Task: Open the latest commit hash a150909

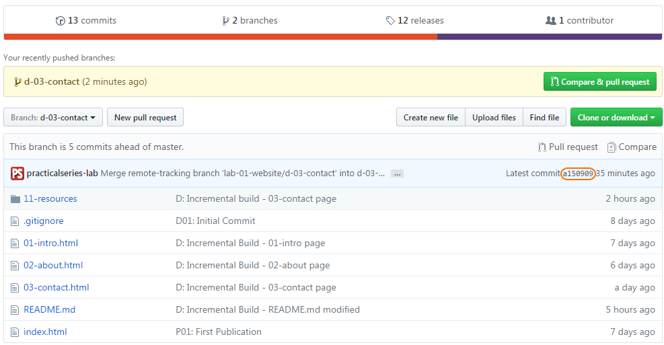Action: click(x=578, y=174)
